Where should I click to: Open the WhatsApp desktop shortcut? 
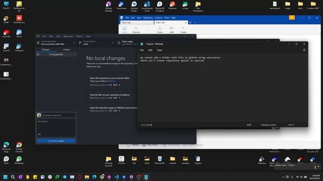click(x=19, y=160)
